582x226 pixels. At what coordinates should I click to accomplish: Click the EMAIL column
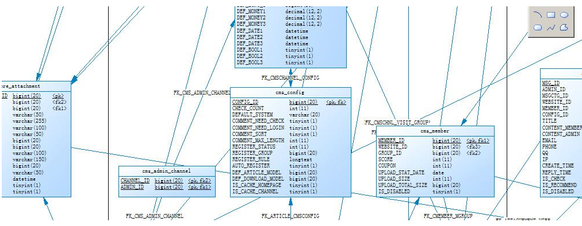[549, 141]
